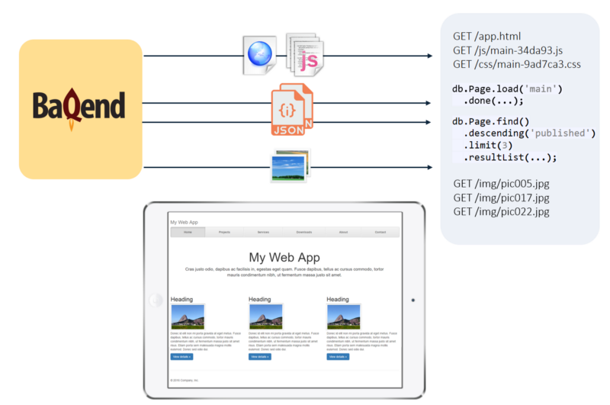Select the GET /js/main-34da93.js line
Screen dimensions: 610x405
pos(508,50)
